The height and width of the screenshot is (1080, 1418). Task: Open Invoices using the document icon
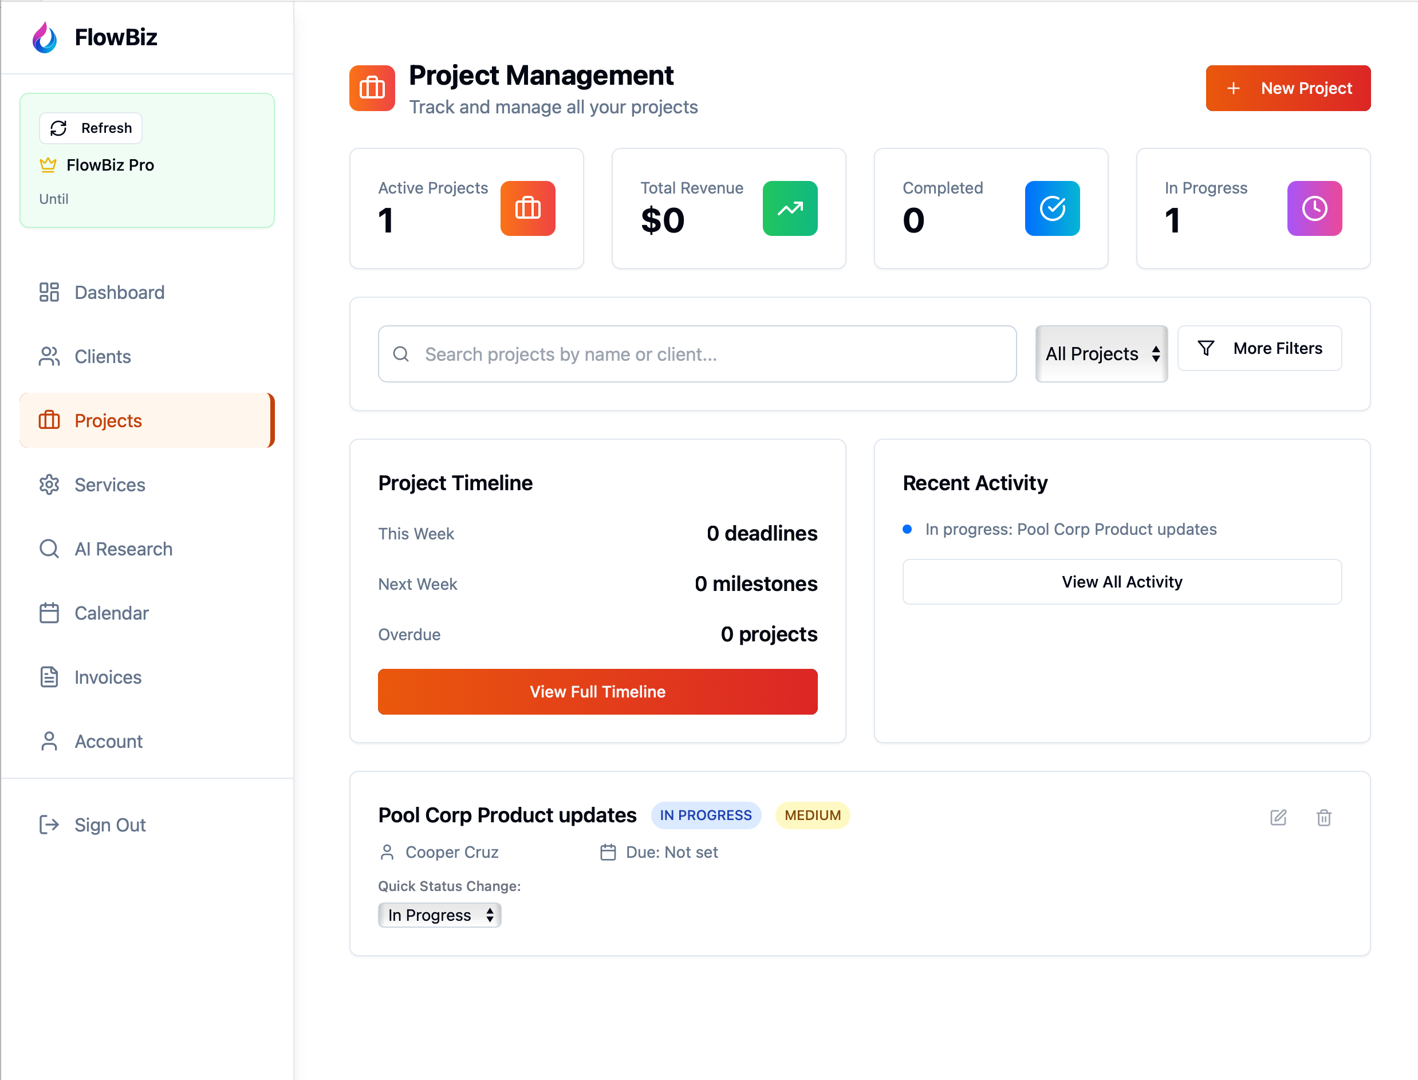pos(49,677)
